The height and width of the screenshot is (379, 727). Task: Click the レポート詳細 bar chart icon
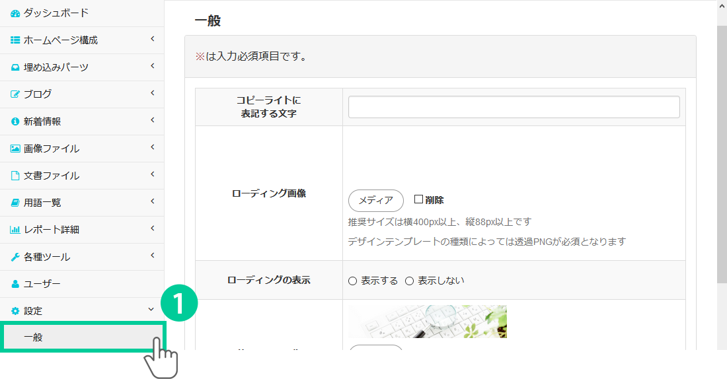tap(15, 230)
